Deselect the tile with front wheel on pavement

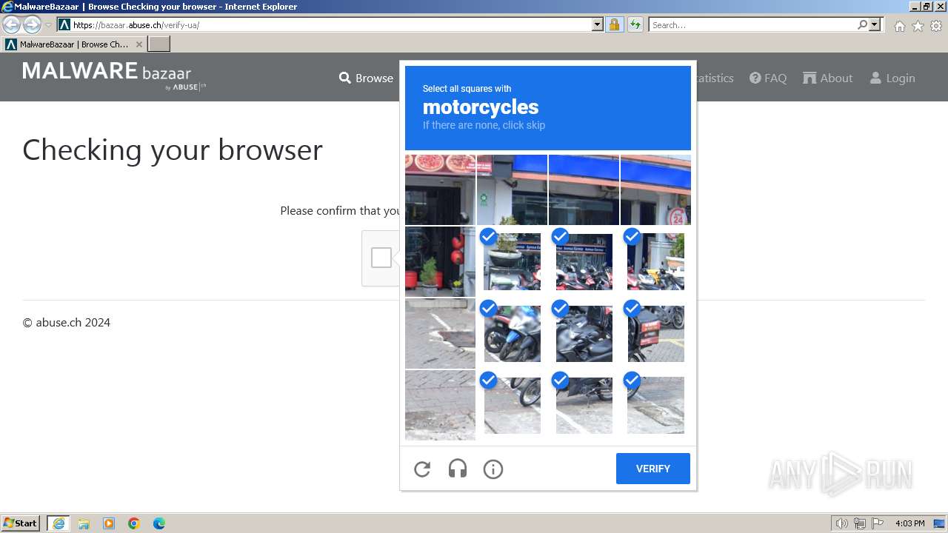[x=513, y=405]
